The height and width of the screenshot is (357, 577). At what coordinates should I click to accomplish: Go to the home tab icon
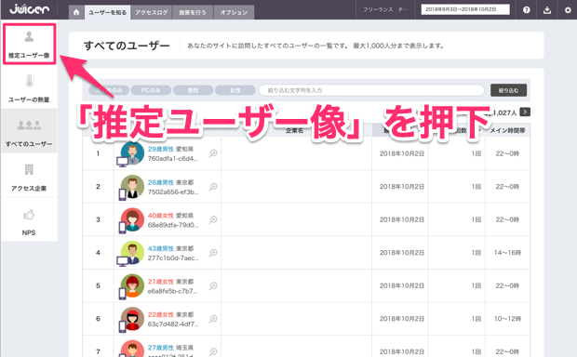tap(76, 12)
